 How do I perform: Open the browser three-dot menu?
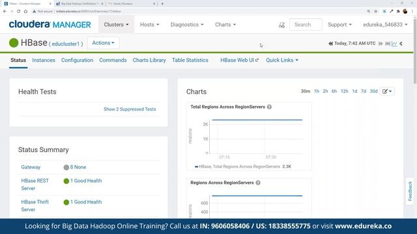412,12
